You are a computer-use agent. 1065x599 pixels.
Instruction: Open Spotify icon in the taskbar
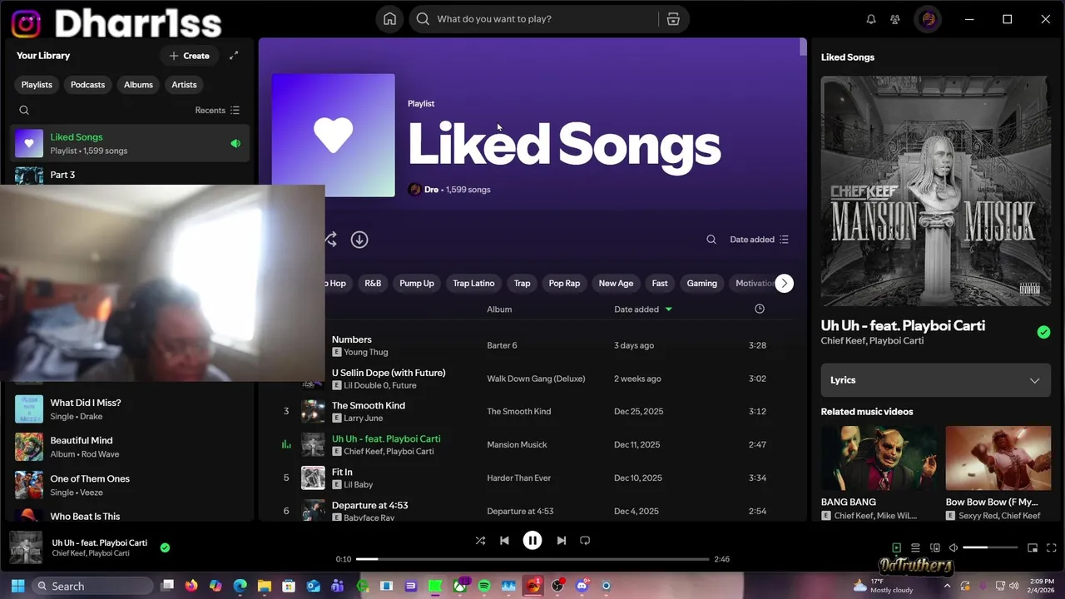484,586
